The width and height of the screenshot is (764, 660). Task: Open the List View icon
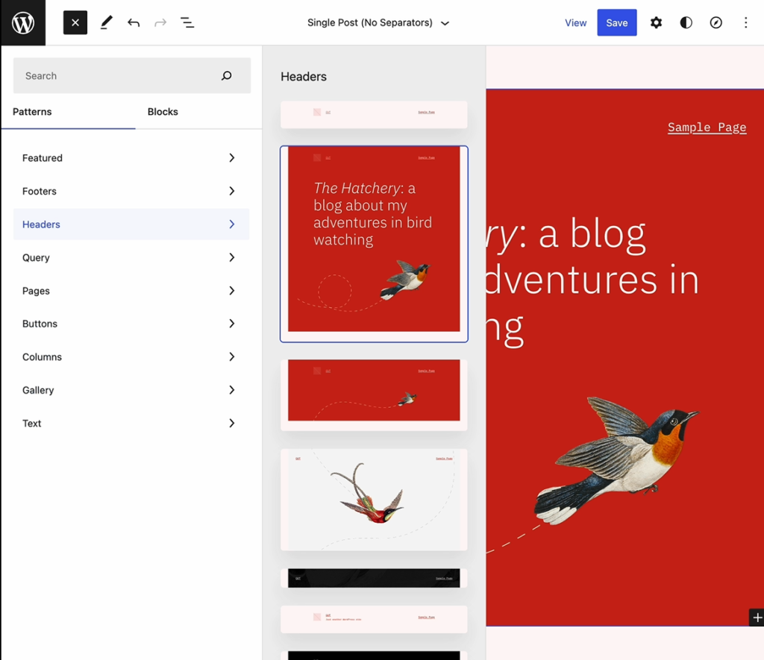coord(187,23)
